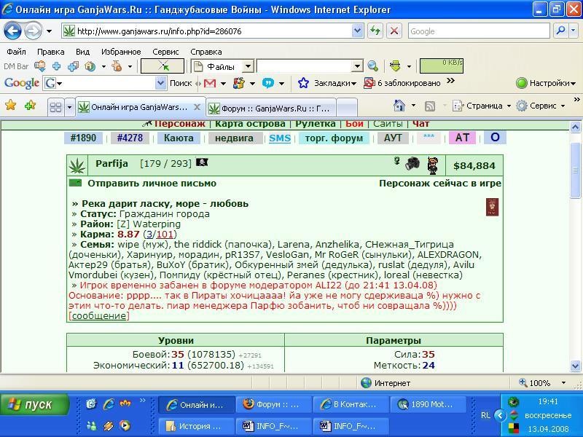Expand the address bar history dropdown
The width and height of the screenshot is (583, 437).
pos(357,31)
